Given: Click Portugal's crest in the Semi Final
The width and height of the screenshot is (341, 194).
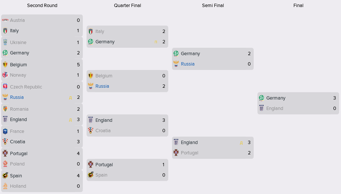Looking at the screenshot, I should [176, 153].
